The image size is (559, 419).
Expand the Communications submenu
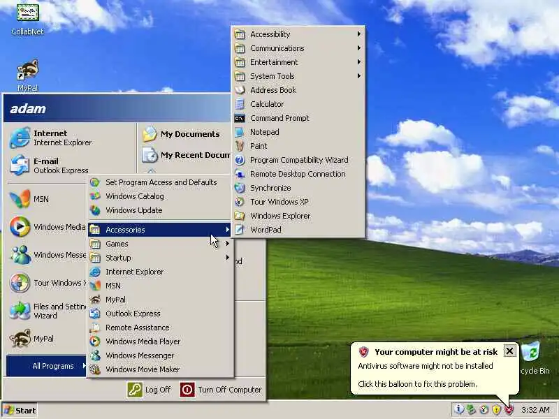[x=299, y=48]
